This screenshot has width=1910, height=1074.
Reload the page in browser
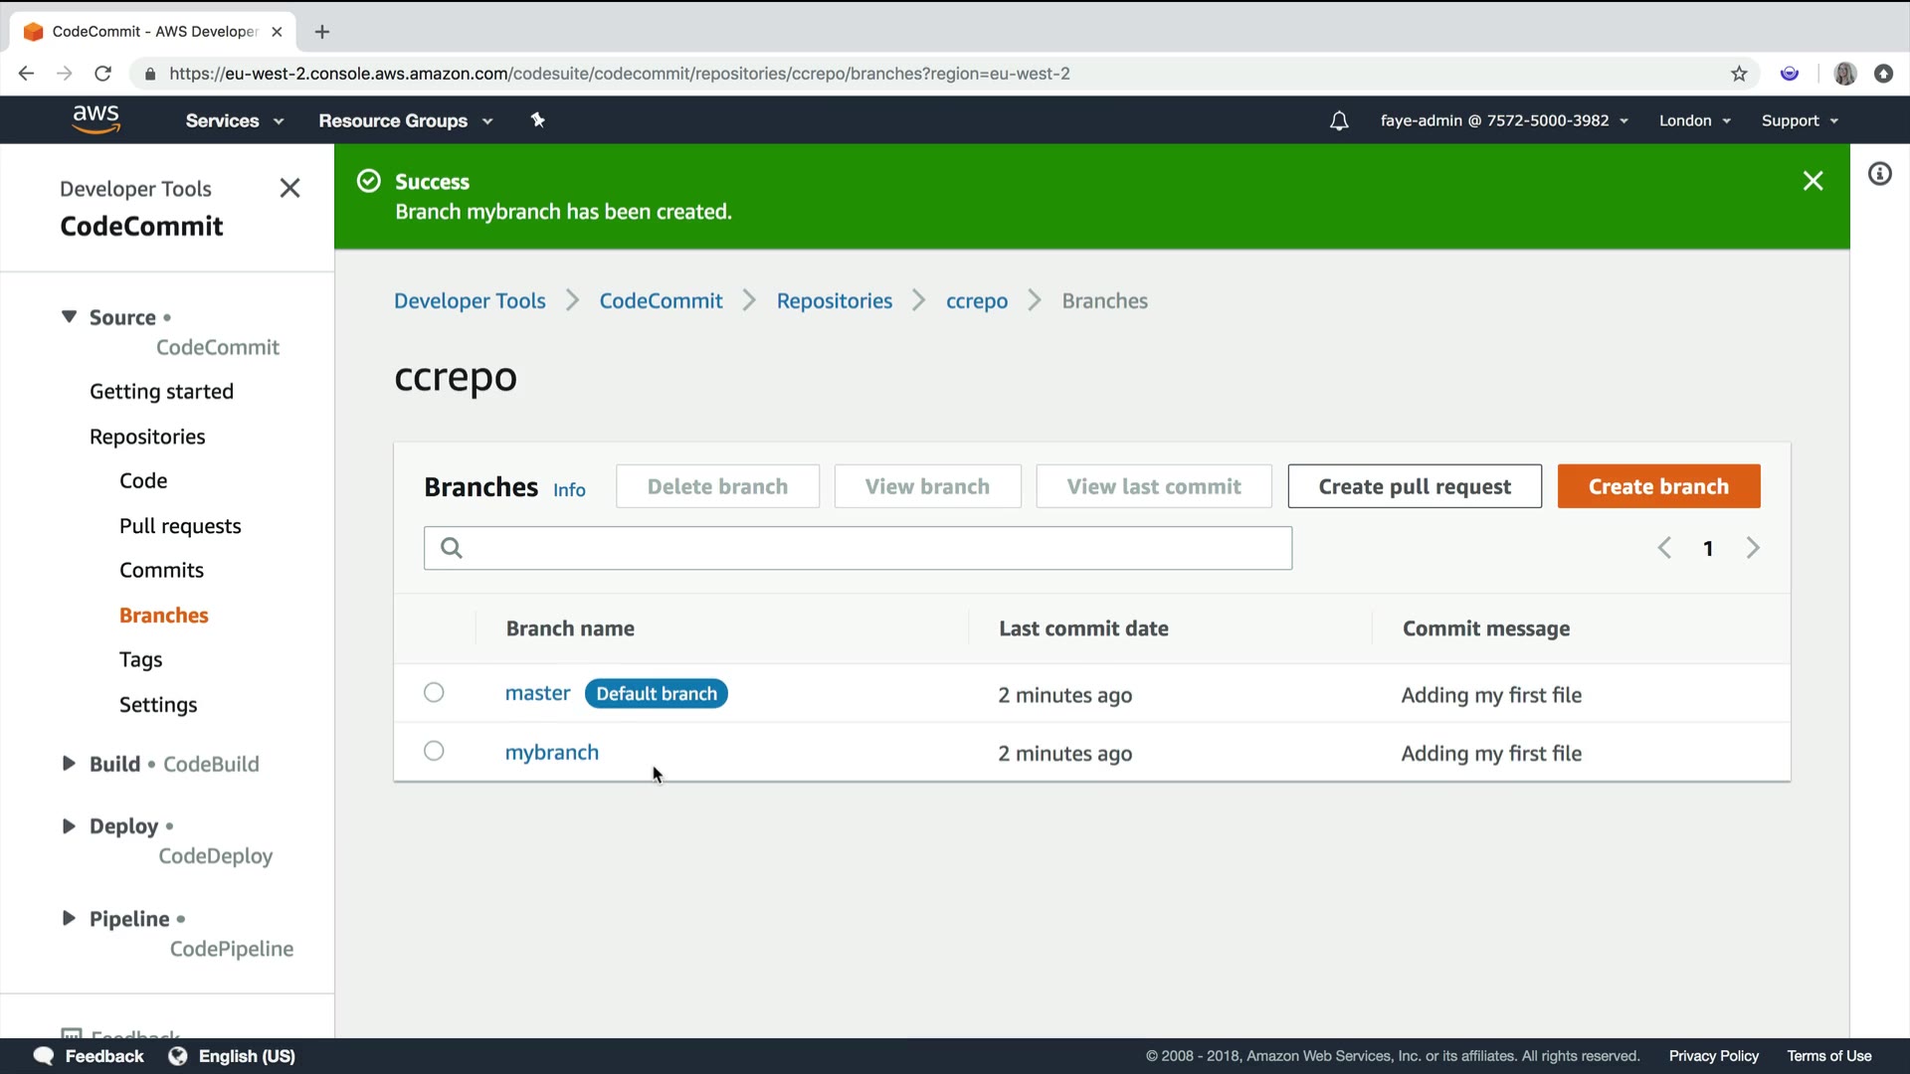[x=102, y=74]
